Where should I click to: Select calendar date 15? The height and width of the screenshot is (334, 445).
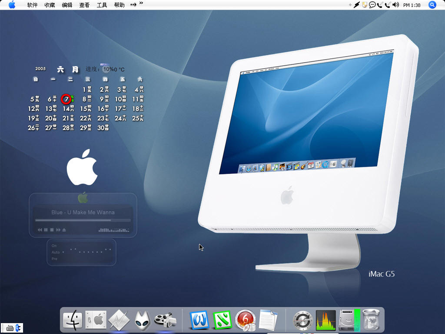pos(86,108)
